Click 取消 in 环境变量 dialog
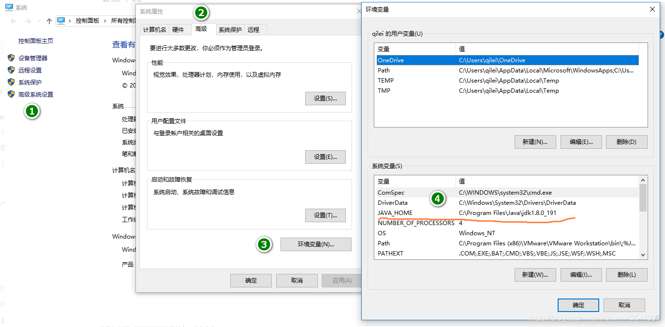 click(x=624, y=305)
